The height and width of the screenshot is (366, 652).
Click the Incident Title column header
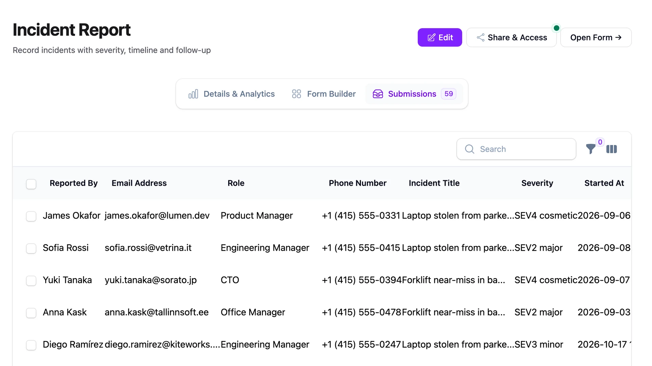tap(434, 183)
